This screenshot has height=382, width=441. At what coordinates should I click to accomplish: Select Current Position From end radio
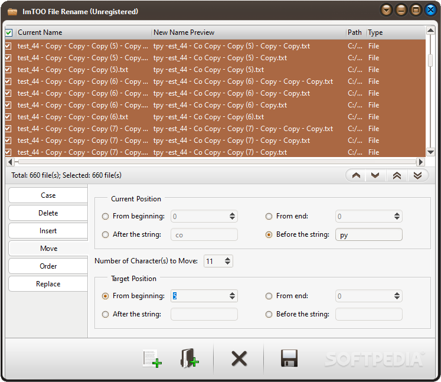tap(269, 216)
